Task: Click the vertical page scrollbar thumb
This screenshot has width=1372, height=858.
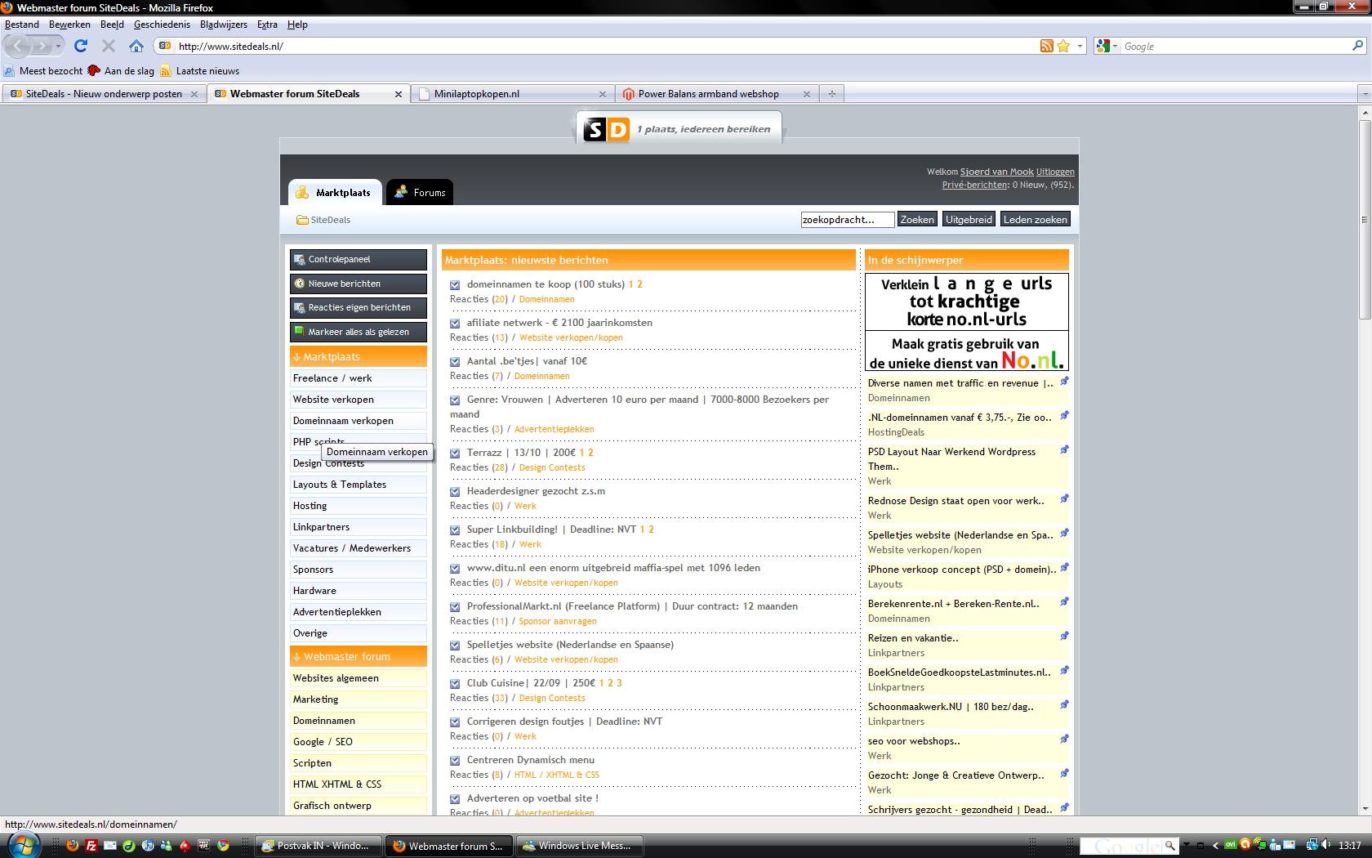Action: pyautogui.click(x=1364, y=220)
